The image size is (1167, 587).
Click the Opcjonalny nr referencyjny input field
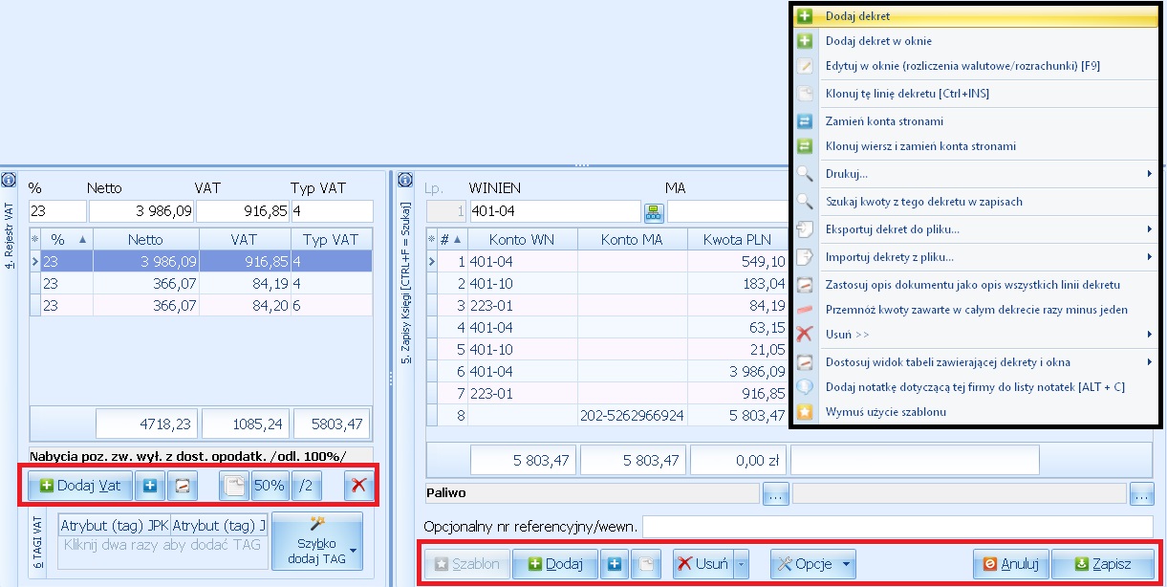point(897,527)
